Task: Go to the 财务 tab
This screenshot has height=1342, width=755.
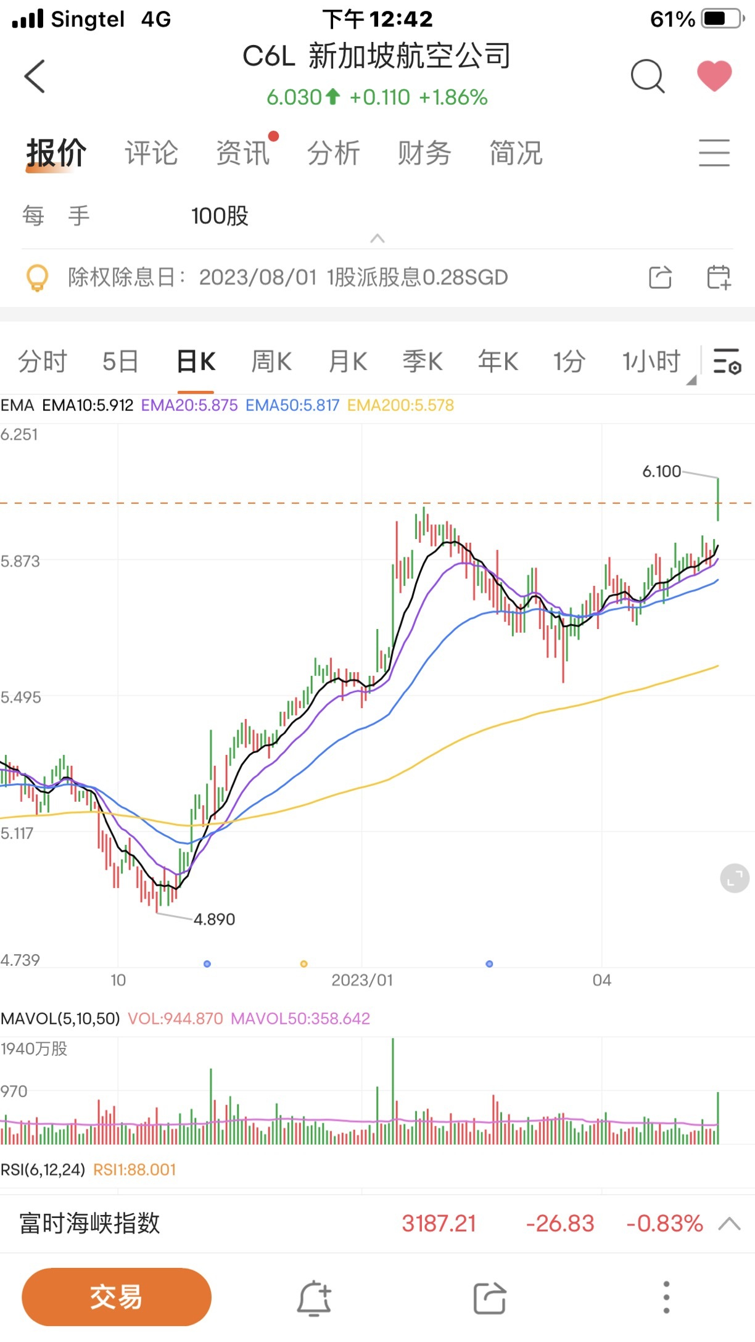Action: pyautogui.click(x=425, y=153)
